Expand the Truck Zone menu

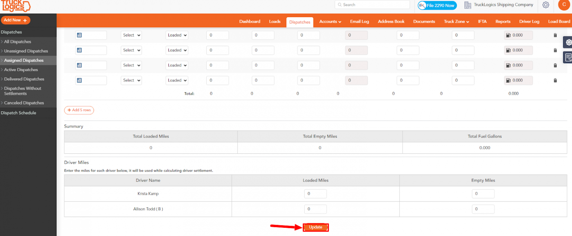(456, 22)
